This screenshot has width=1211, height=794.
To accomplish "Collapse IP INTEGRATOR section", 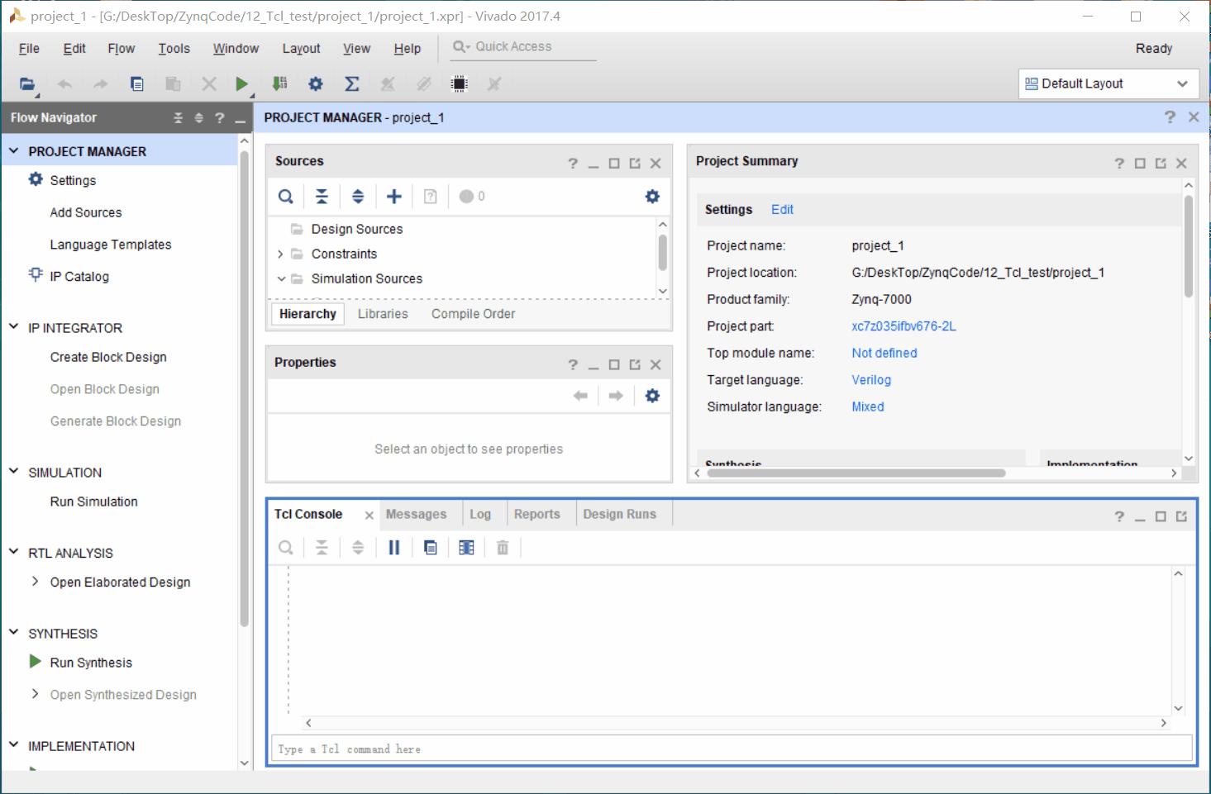I will 14,327.
